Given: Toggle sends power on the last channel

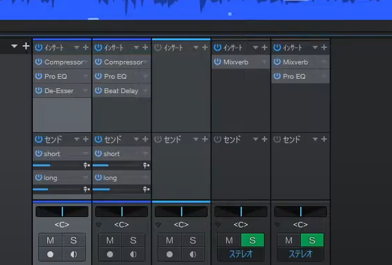Looking at the screenshot, I should click(277, 139).
